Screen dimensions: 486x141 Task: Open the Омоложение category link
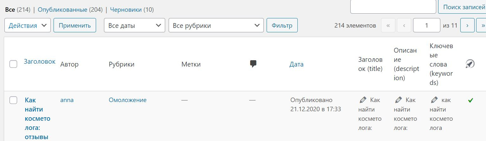[x=128, y=100]
